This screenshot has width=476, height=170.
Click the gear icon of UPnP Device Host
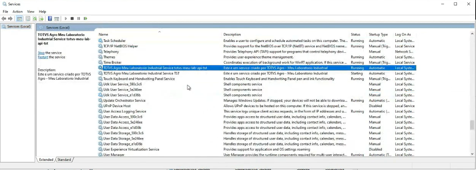(x=101, y=106)
